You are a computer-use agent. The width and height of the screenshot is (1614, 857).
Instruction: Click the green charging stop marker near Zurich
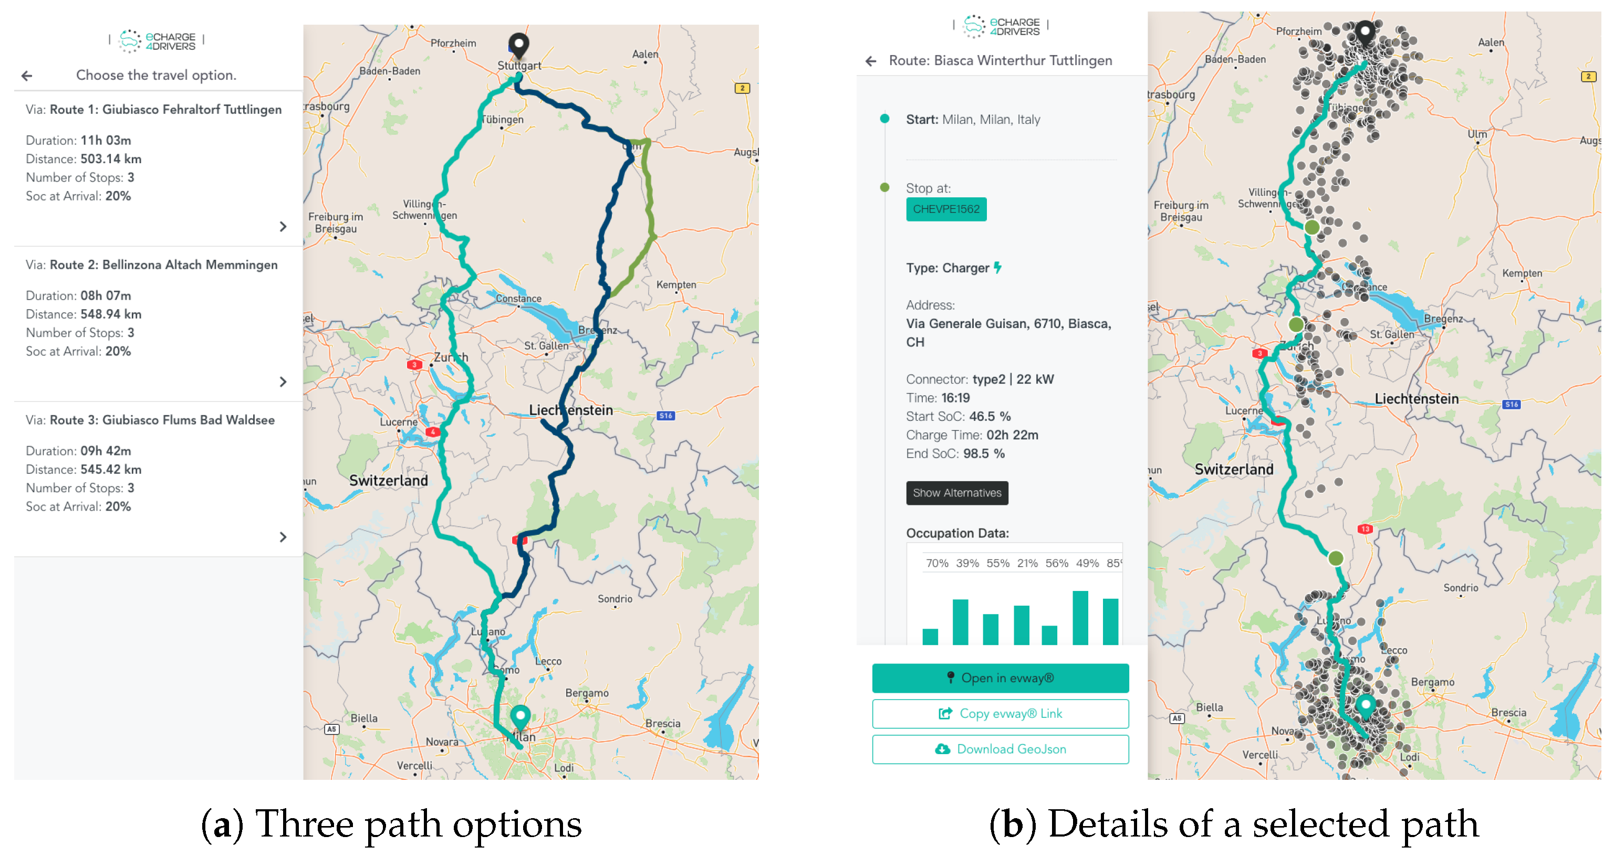1296,324
